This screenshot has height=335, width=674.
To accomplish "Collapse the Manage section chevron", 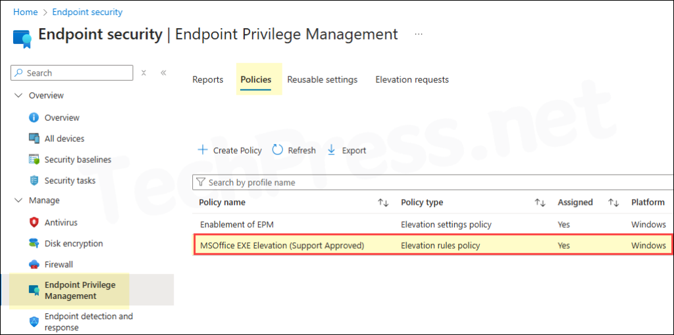I will click(18, 200).
